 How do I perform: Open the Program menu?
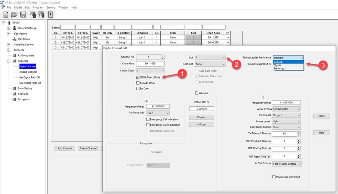click(38, 7)
